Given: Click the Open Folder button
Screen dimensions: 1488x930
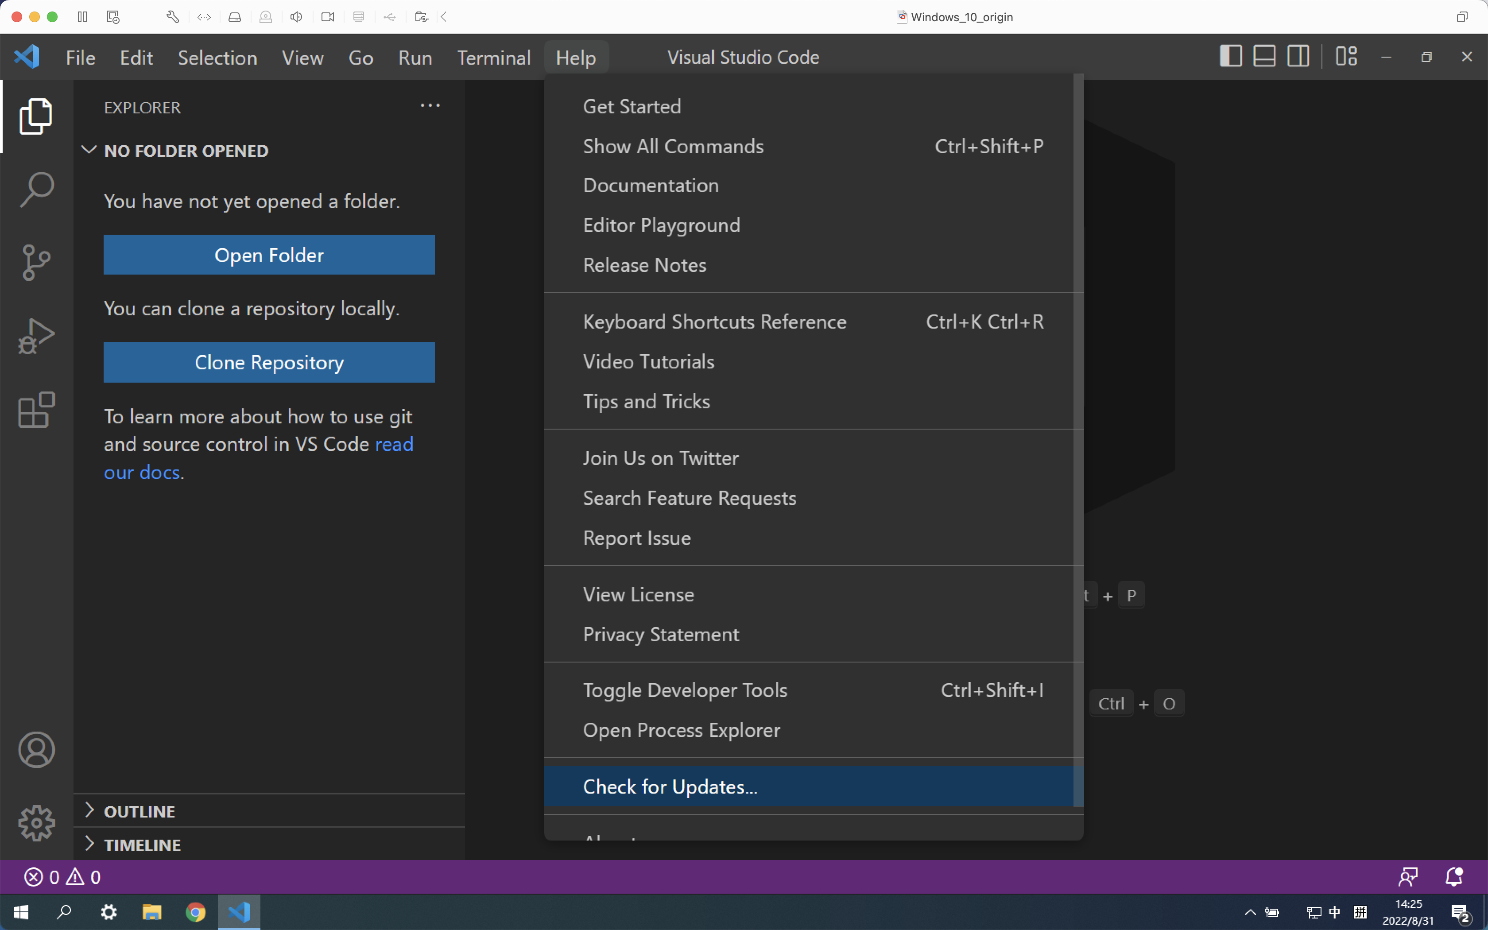Looking at the screenshot, I should pos(269,255).
